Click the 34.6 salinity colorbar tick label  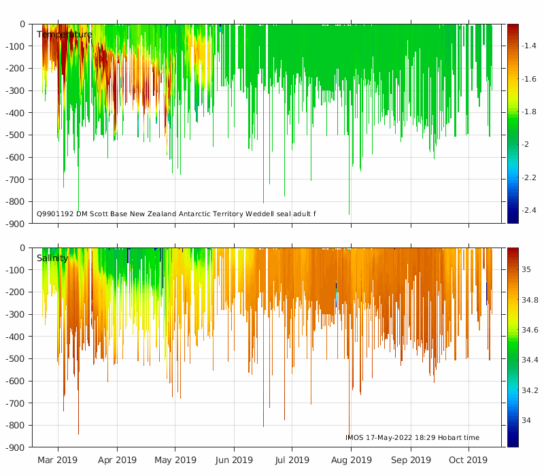(530, 330)
